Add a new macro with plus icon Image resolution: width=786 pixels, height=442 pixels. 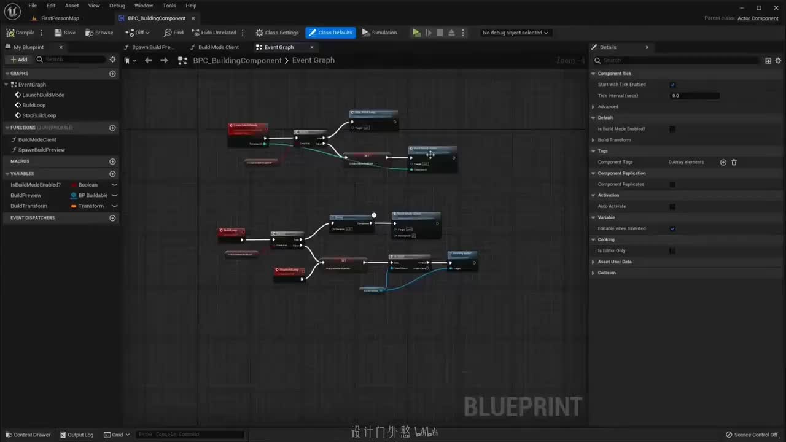112,161
